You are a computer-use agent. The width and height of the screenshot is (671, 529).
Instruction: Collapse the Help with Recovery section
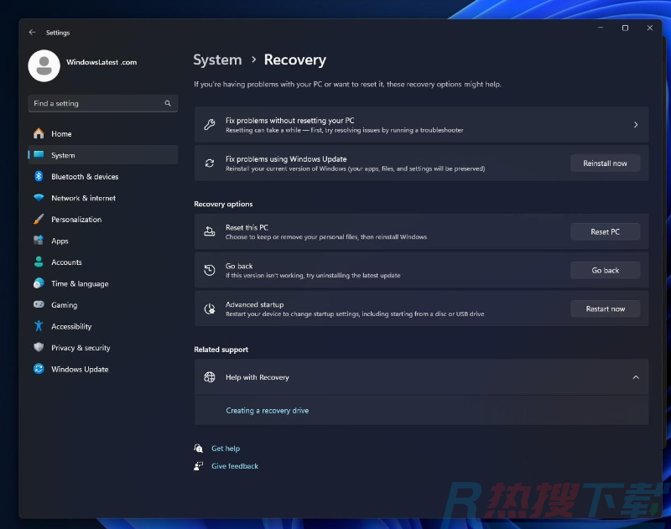point(636,377)
